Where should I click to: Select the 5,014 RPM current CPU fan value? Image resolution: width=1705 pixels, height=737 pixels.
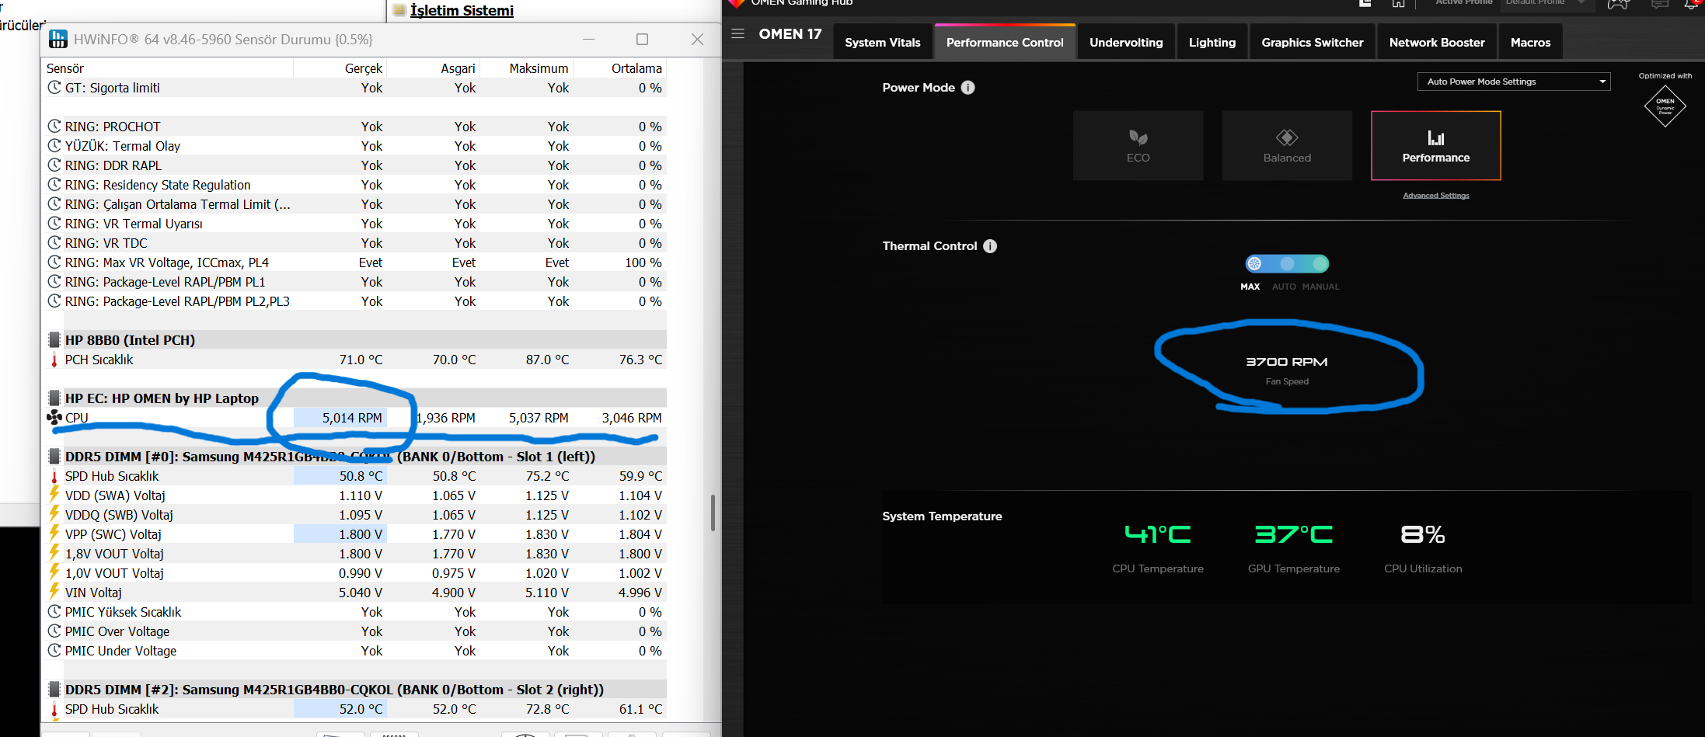tap(340, 418)
